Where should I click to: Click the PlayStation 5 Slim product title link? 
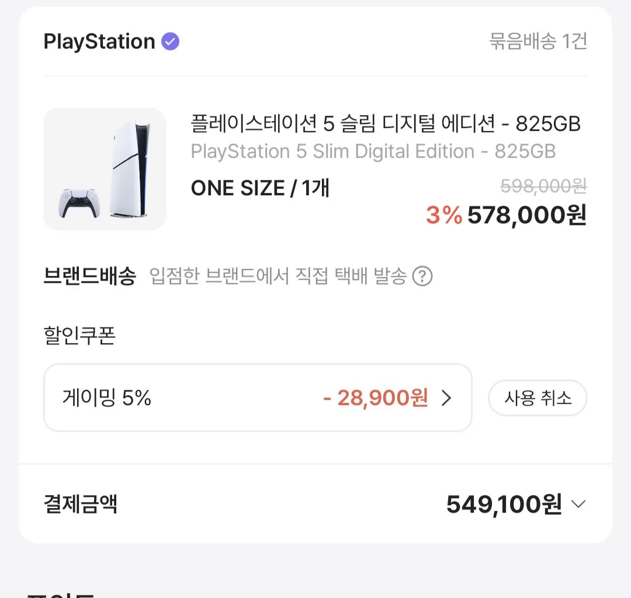pyautogui.click(x=386, y=124)
